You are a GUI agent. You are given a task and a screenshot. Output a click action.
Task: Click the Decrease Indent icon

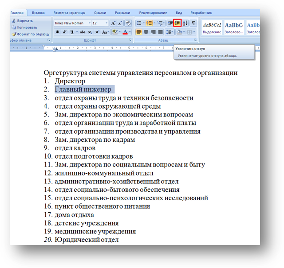tap(170, 23)
